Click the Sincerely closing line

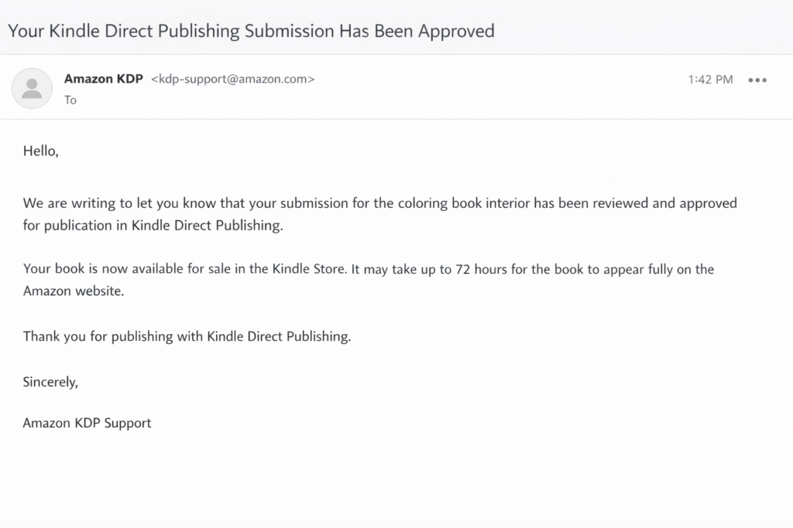(x=50, y=381)
